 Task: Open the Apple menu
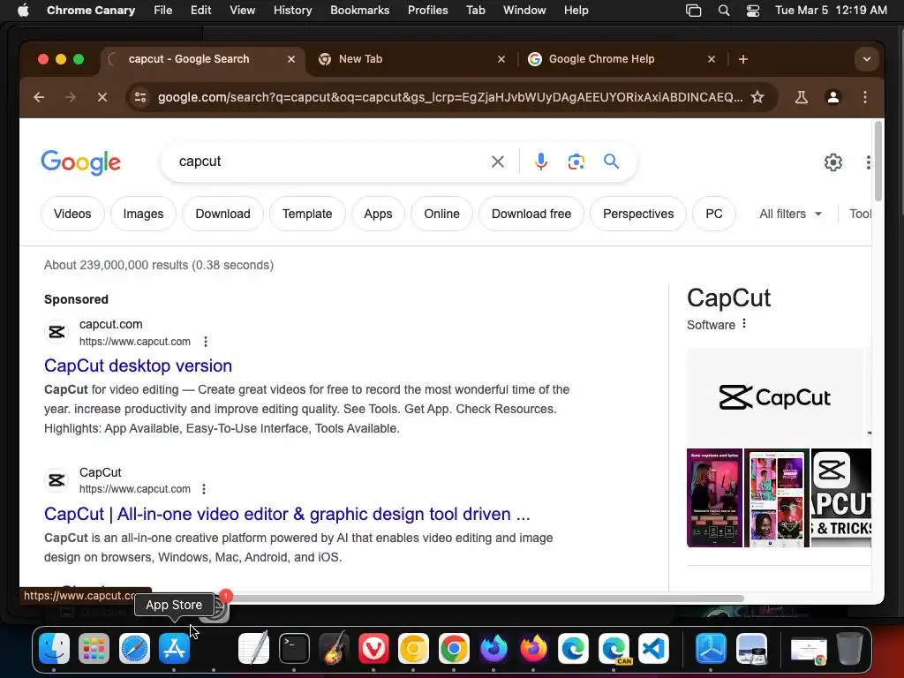click(x=23, y=11)
